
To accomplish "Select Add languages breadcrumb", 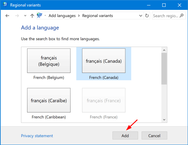I will point(62,16).
